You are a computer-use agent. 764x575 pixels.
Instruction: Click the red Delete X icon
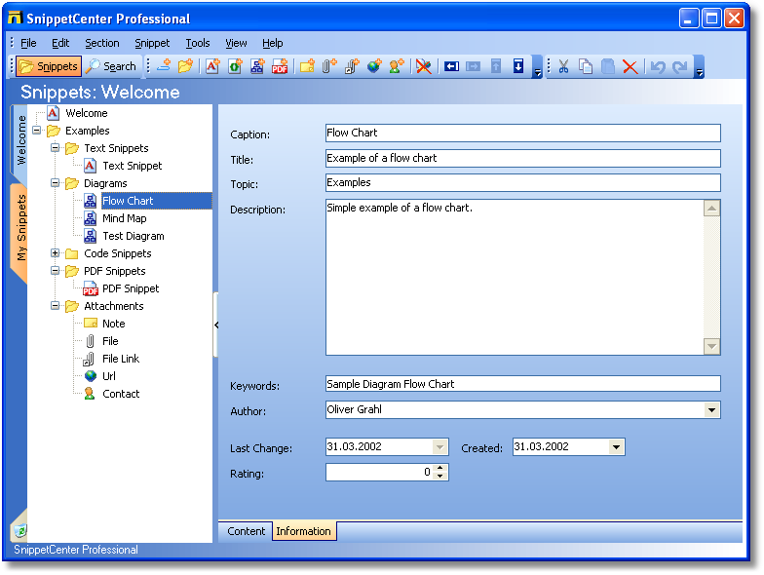[630, 66]
